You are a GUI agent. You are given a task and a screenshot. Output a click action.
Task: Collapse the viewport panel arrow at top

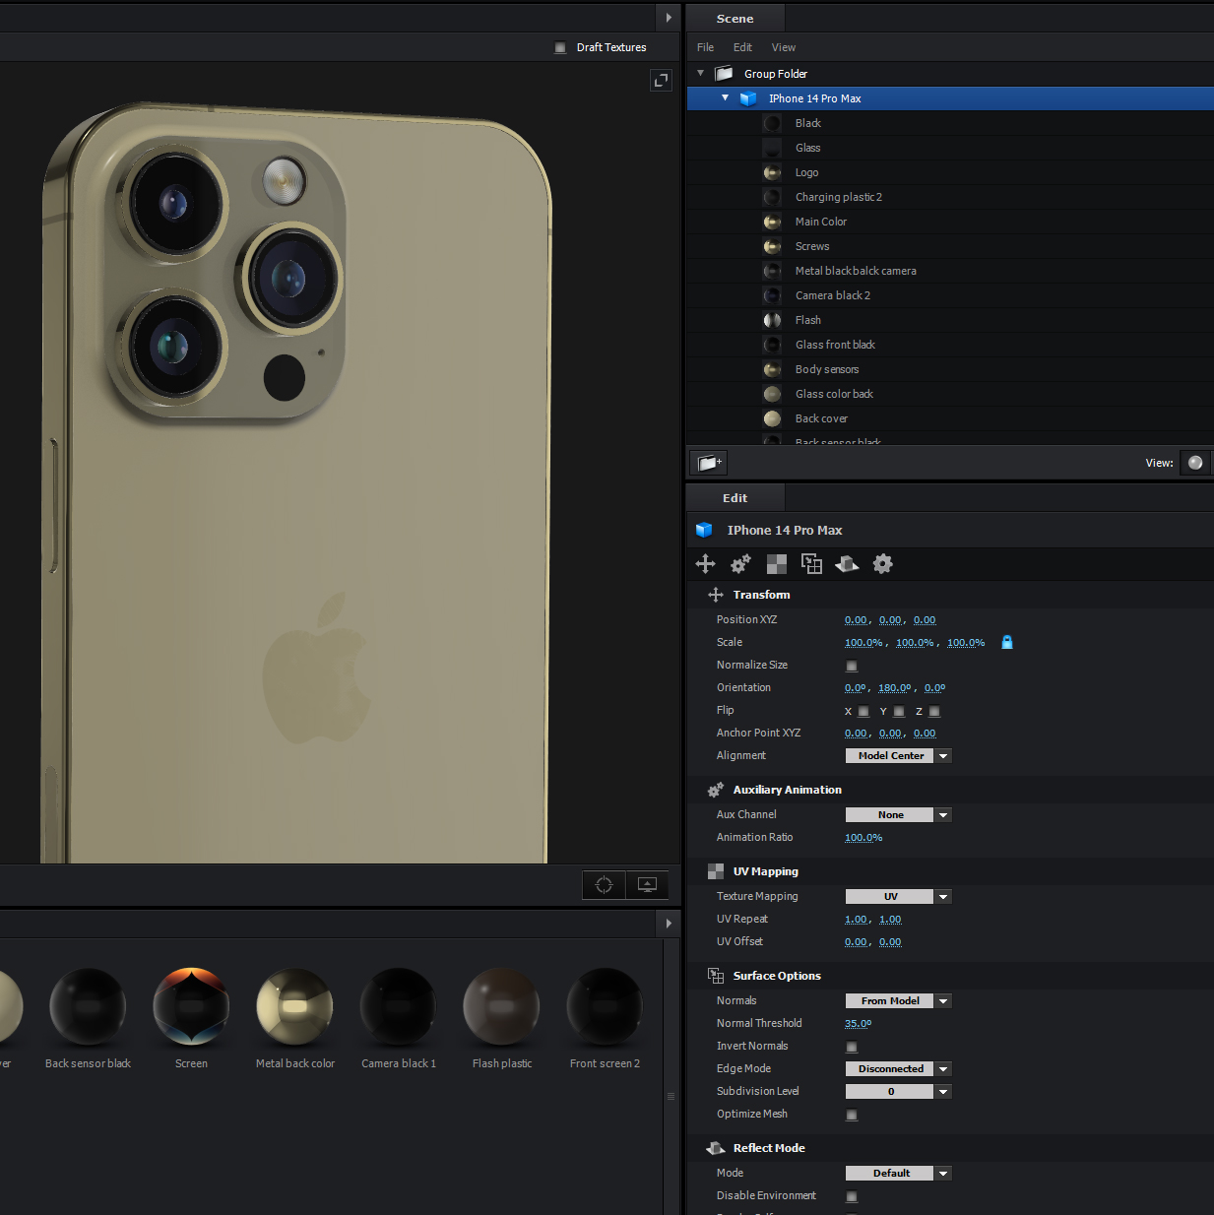coord(669,18)
